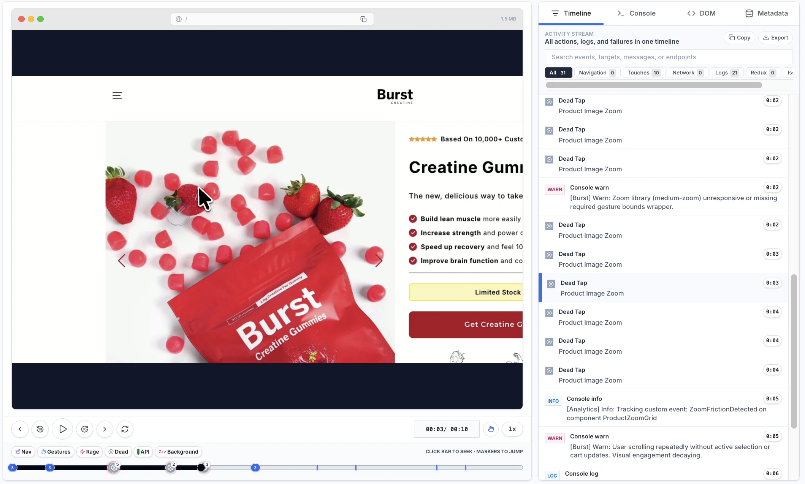Image resolution: width=805 pixels, height=484 pixels.
Task: Show the previous product image with the carousel left arrow
Action: [122, 261]
